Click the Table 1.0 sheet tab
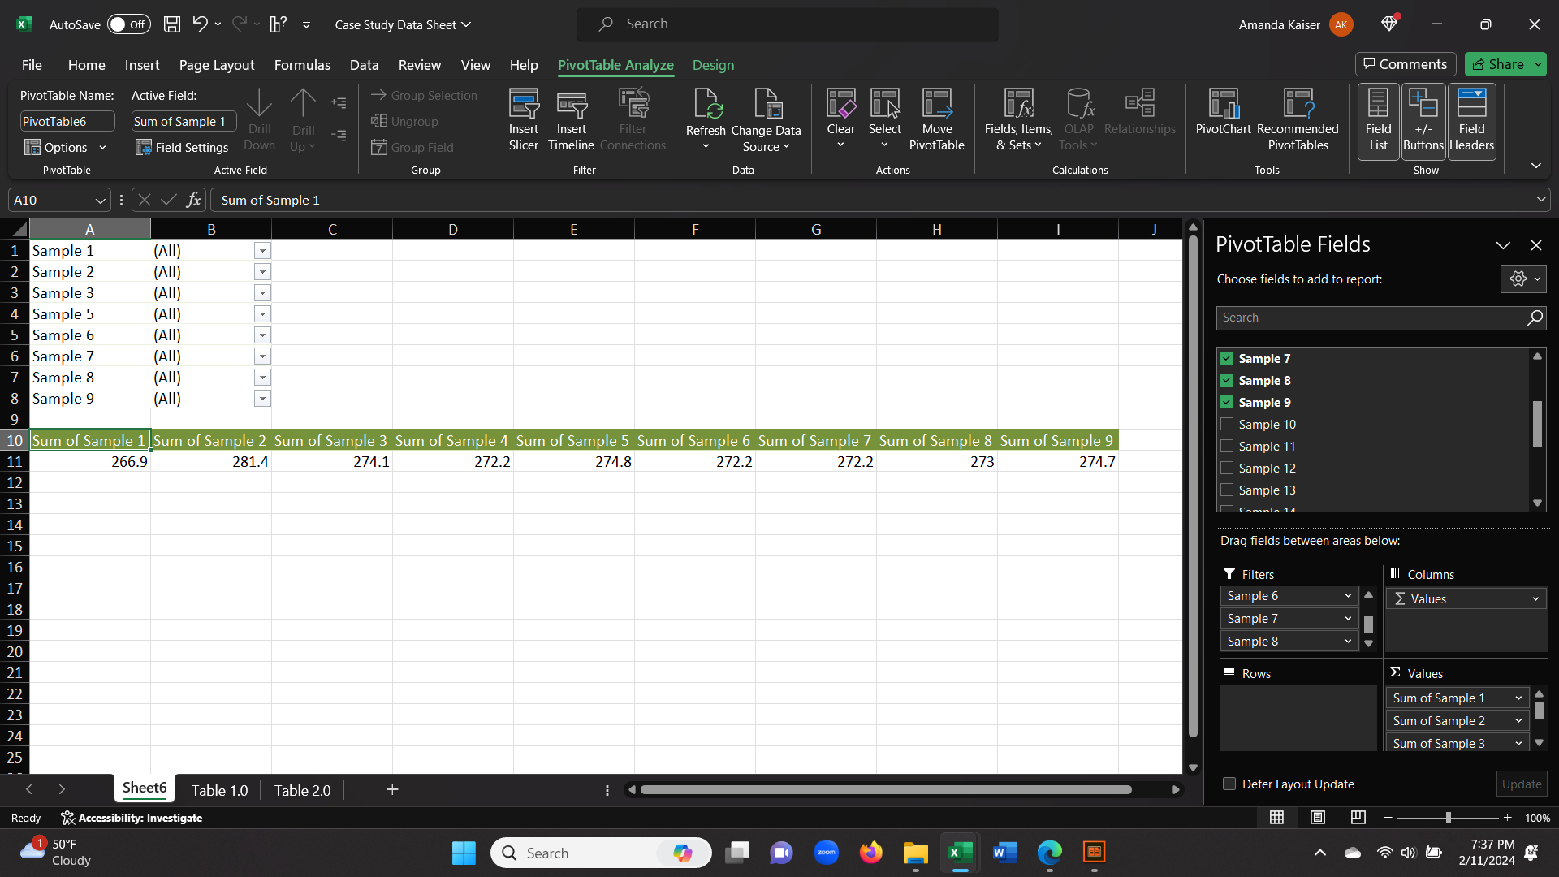1559x877 pixels. coord(219,790)
